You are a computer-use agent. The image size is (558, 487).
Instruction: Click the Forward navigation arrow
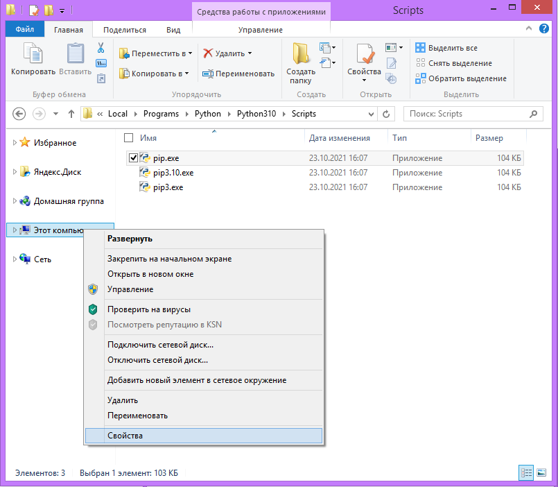[x=39, y=114]
